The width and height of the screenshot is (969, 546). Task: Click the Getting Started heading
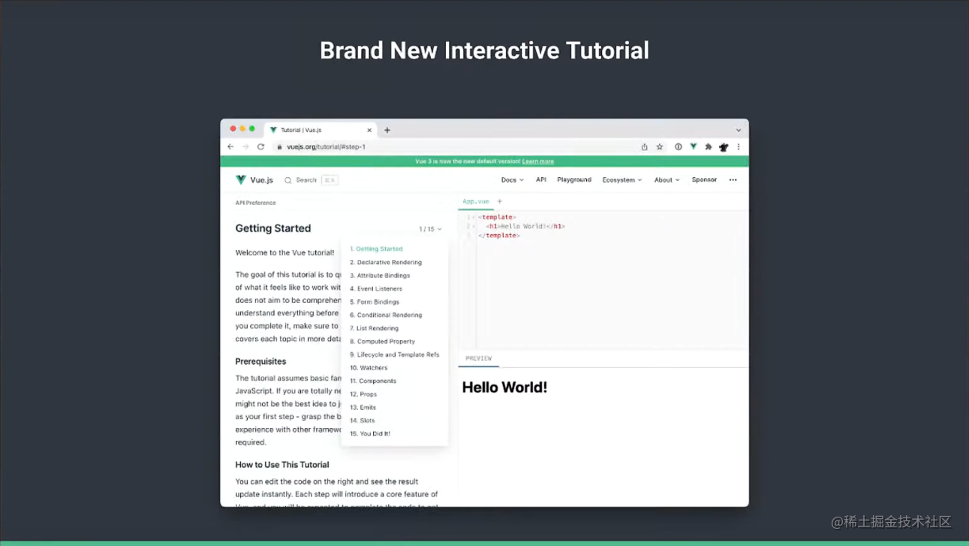(x=273, y=228)
